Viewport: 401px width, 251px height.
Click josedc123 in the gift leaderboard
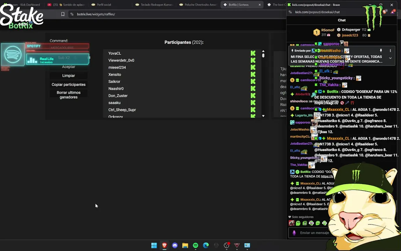(x=350, y=35)
